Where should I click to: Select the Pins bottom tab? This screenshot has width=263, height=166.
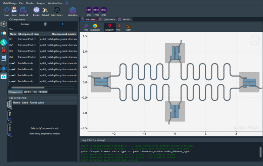tap(35, 92)
